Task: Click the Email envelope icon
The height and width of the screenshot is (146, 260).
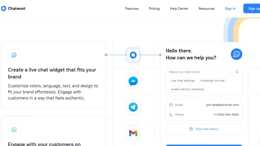Action: coord(171,105)
